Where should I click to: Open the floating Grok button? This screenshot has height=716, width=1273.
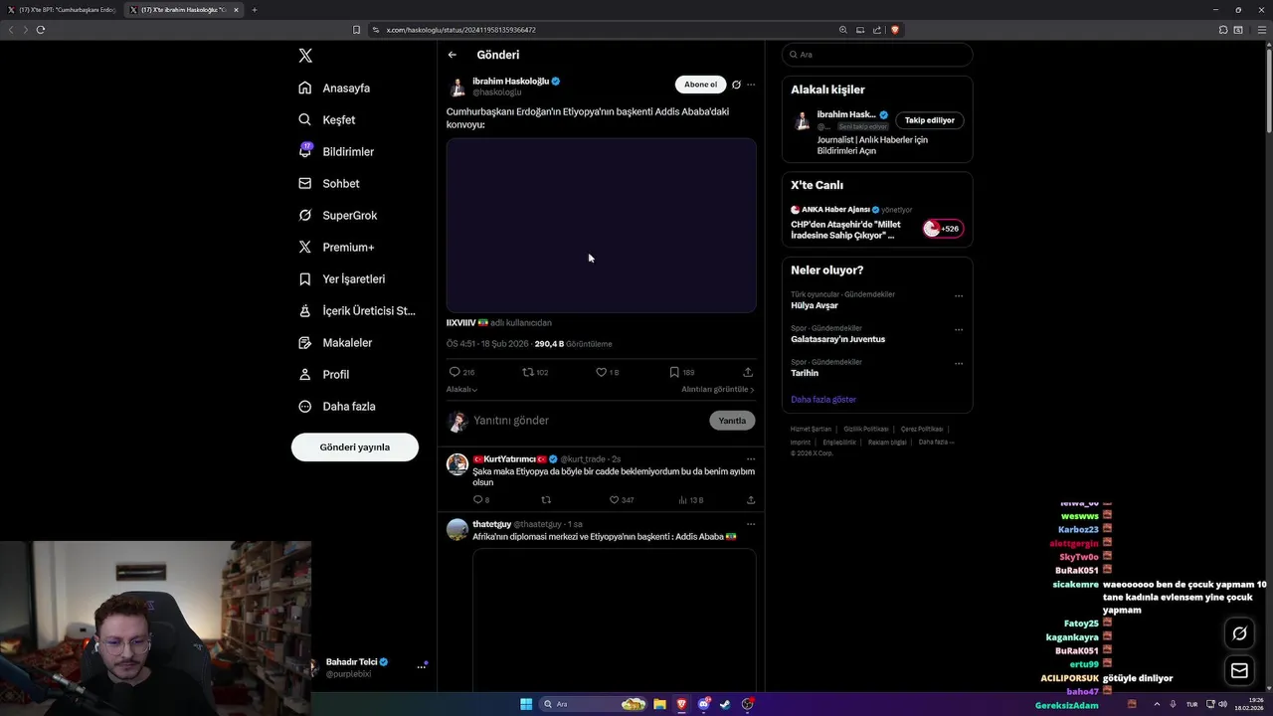click(1239, 633)
